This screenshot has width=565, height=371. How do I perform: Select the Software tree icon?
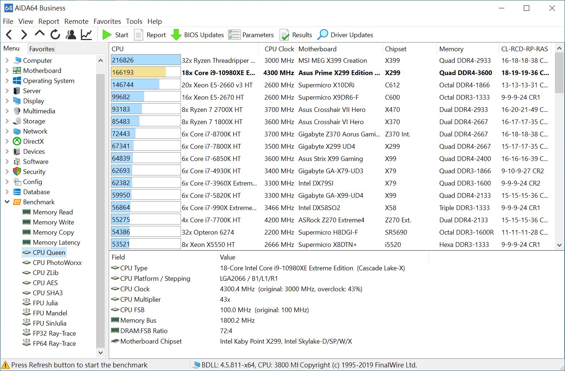click(x=17, y=161)
